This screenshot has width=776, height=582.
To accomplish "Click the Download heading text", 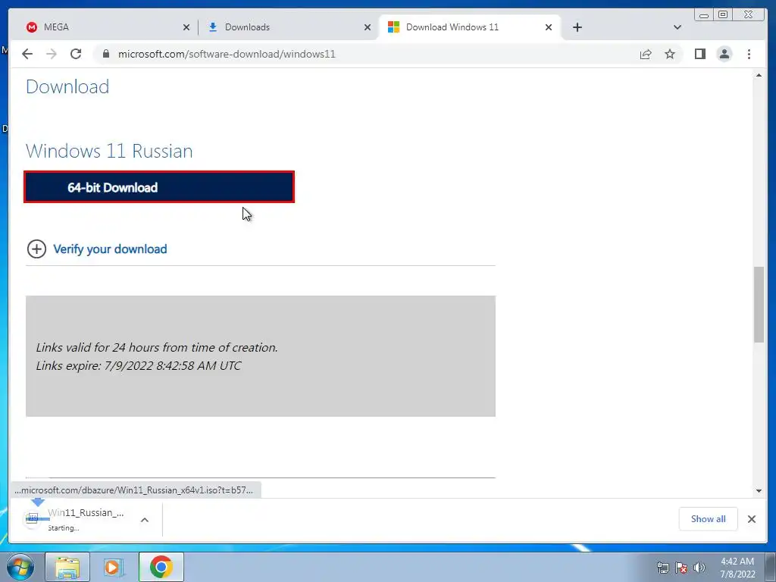I will click(67, 86).
